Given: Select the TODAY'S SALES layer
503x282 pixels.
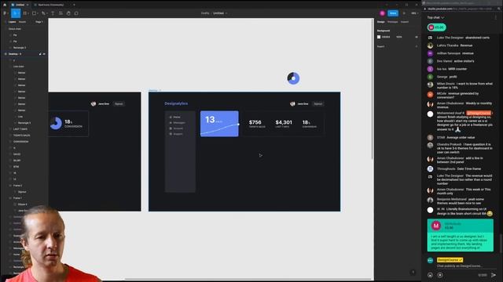Looking at the screenshot, I should pyautogui.click(x=21, y=136).
